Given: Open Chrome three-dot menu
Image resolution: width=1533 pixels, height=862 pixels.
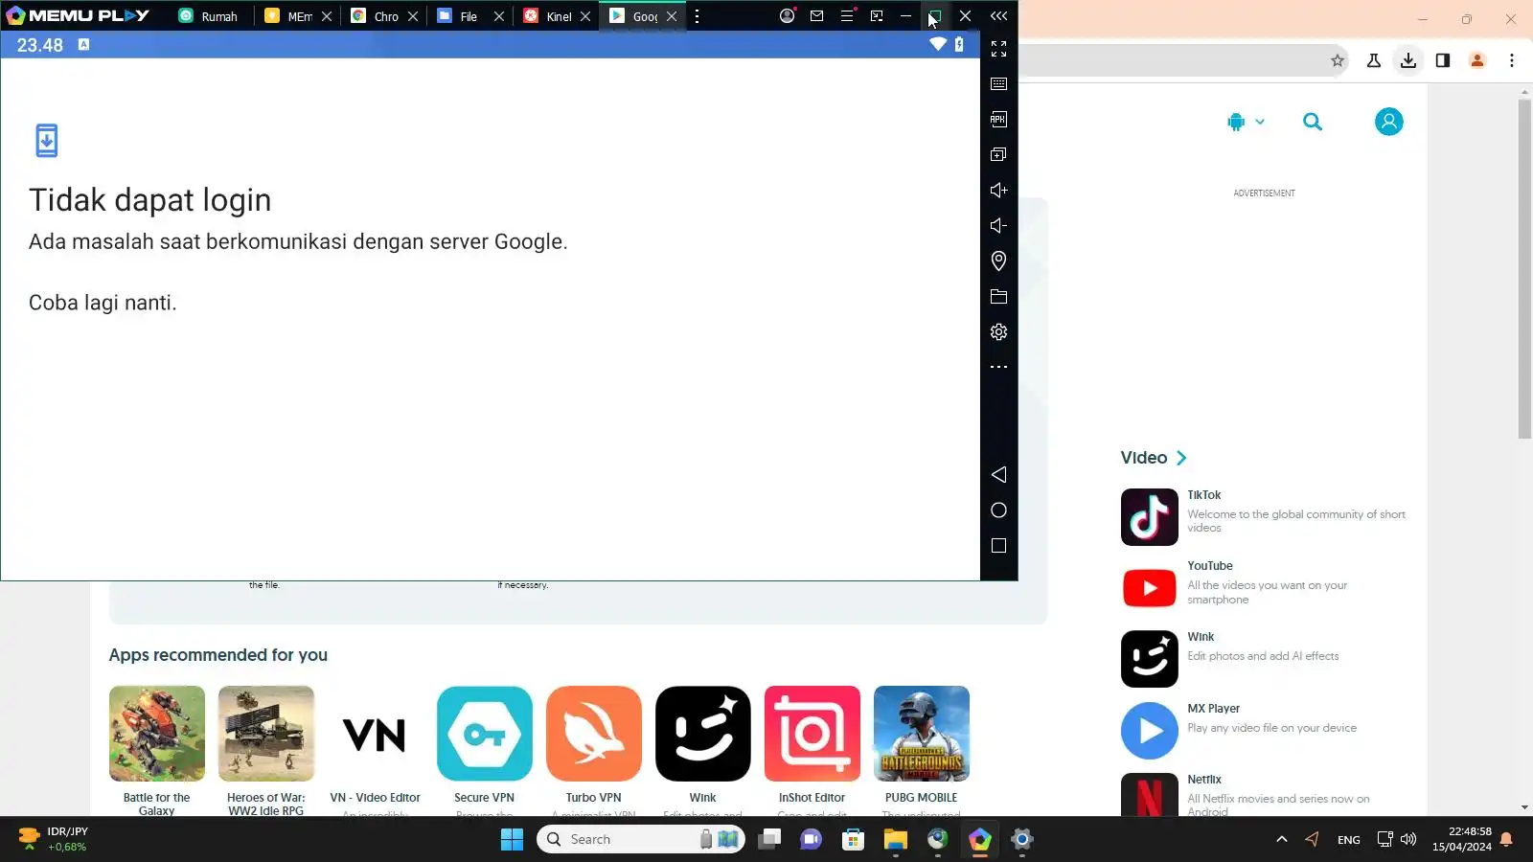Looking at the screenshot, I should click(x=1512, y=60).
